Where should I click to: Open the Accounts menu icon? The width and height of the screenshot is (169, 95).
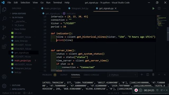tap(4, 77)
